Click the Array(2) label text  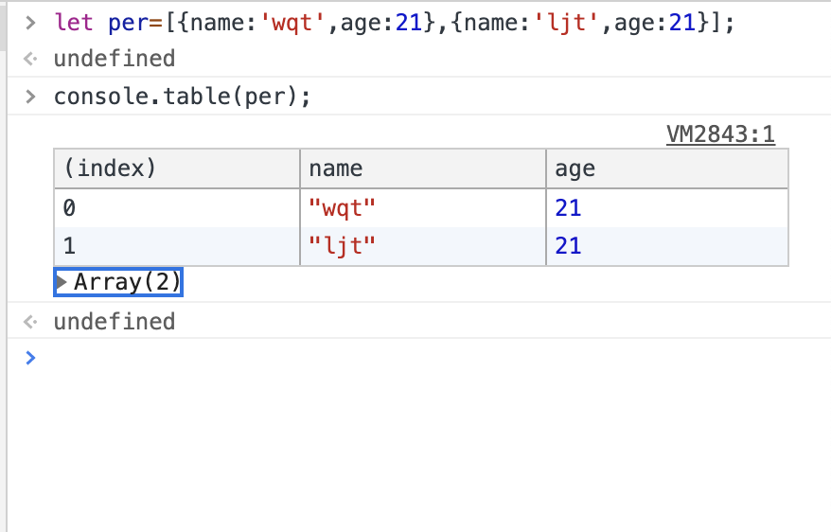pos(126,282)
